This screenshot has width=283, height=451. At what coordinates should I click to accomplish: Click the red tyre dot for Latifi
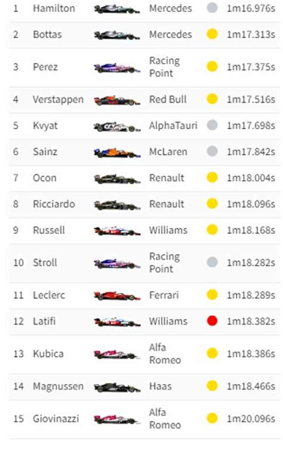click(x=212, y=321)
